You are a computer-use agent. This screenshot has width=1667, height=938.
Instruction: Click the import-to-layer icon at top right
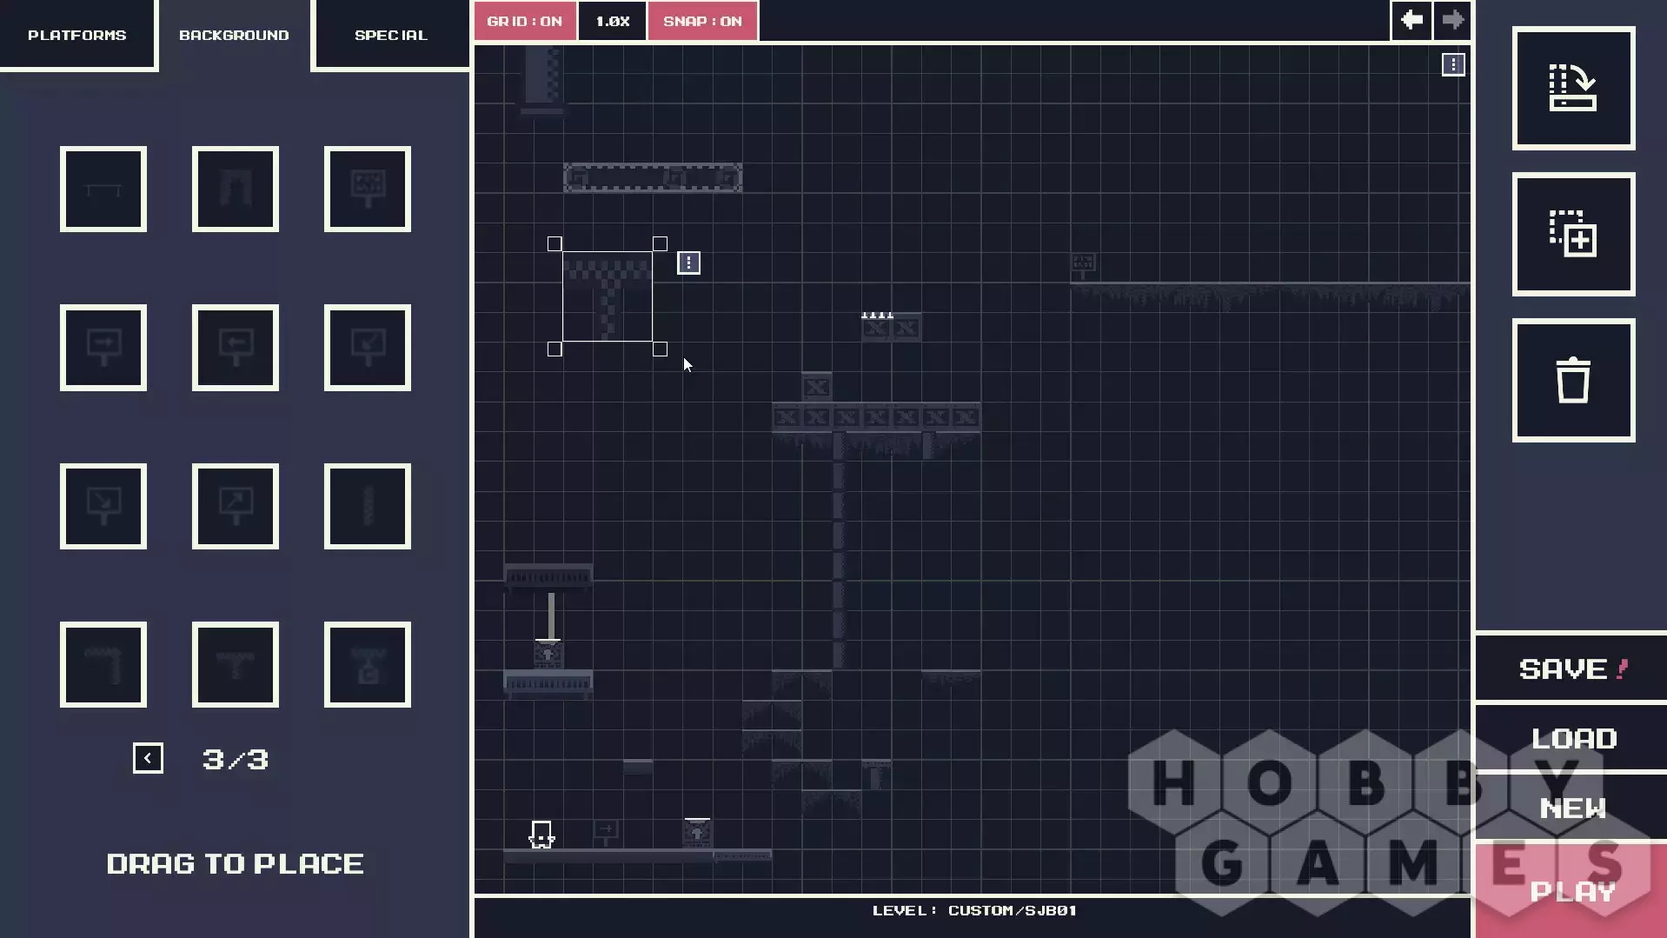click(x=1573, y=89)
